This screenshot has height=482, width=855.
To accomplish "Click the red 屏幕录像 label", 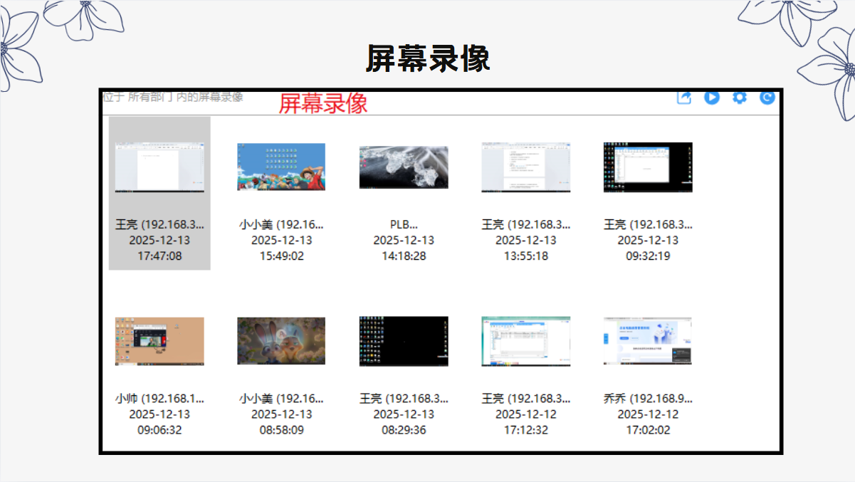I will [323, 104].
